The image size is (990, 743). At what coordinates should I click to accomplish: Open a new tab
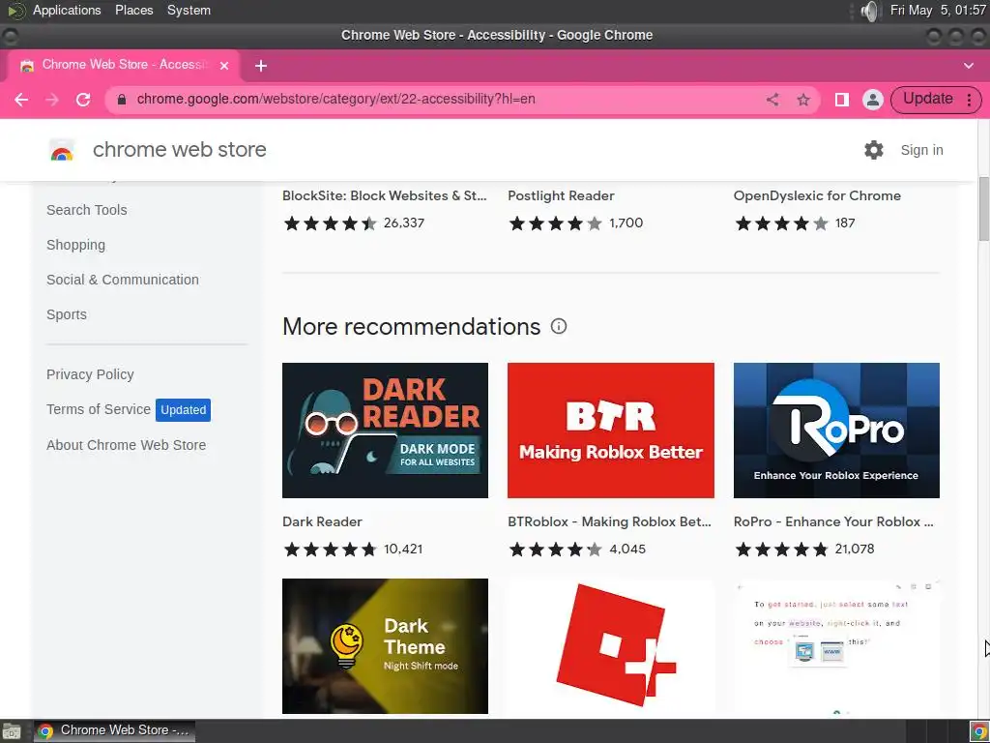pos(261,66)
